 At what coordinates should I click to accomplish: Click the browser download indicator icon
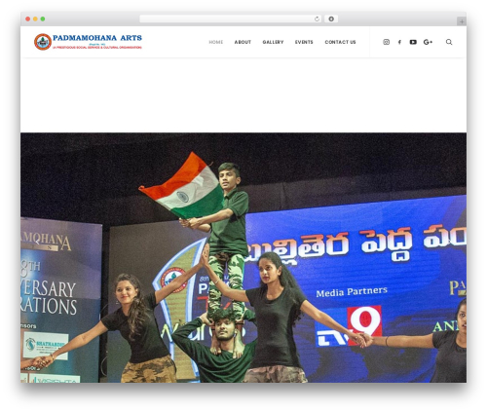pyautogui.click(x=331, y=19)
